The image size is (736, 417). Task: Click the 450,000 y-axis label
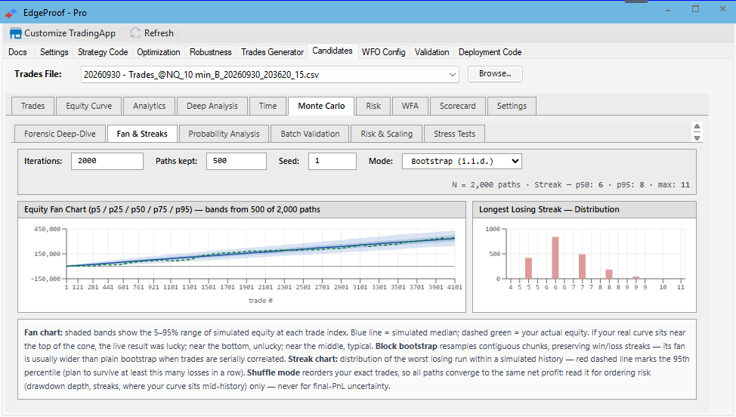pos(47,229)
